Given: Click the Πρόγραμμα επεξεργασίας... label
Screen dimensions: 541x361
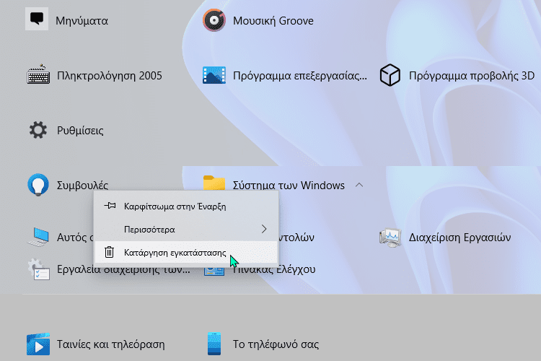Looking at the screenshot, I should click(x=300, y=76).
